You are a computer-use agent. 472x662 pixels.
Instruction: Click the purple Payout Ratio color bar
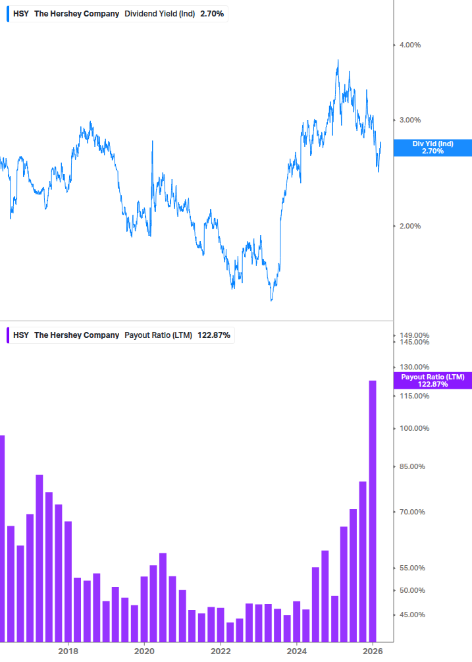pos(8,335)
